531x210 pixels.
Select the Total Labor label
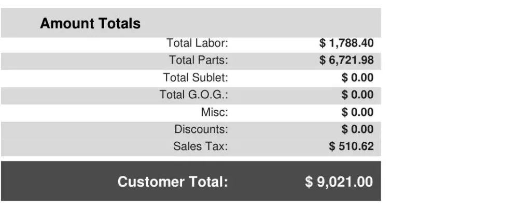pyautogui.click(x=197, y=43)
